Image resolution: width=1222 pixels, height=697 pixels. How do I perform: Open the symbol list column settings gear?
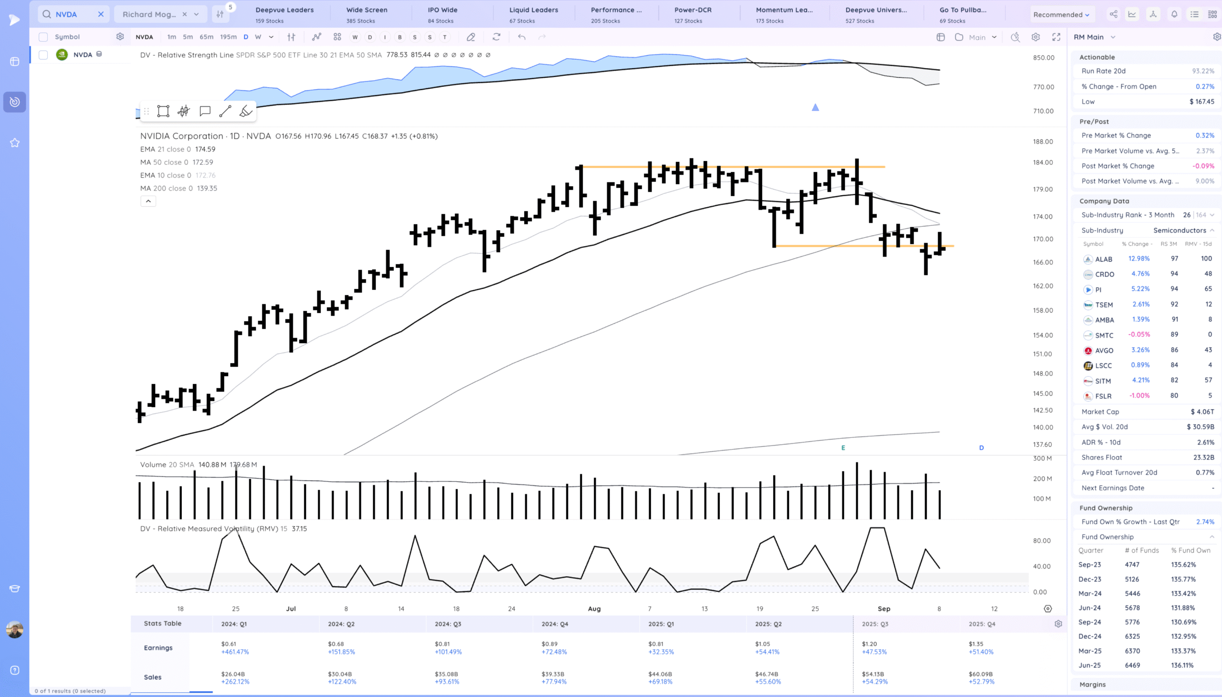pos(120,36)
